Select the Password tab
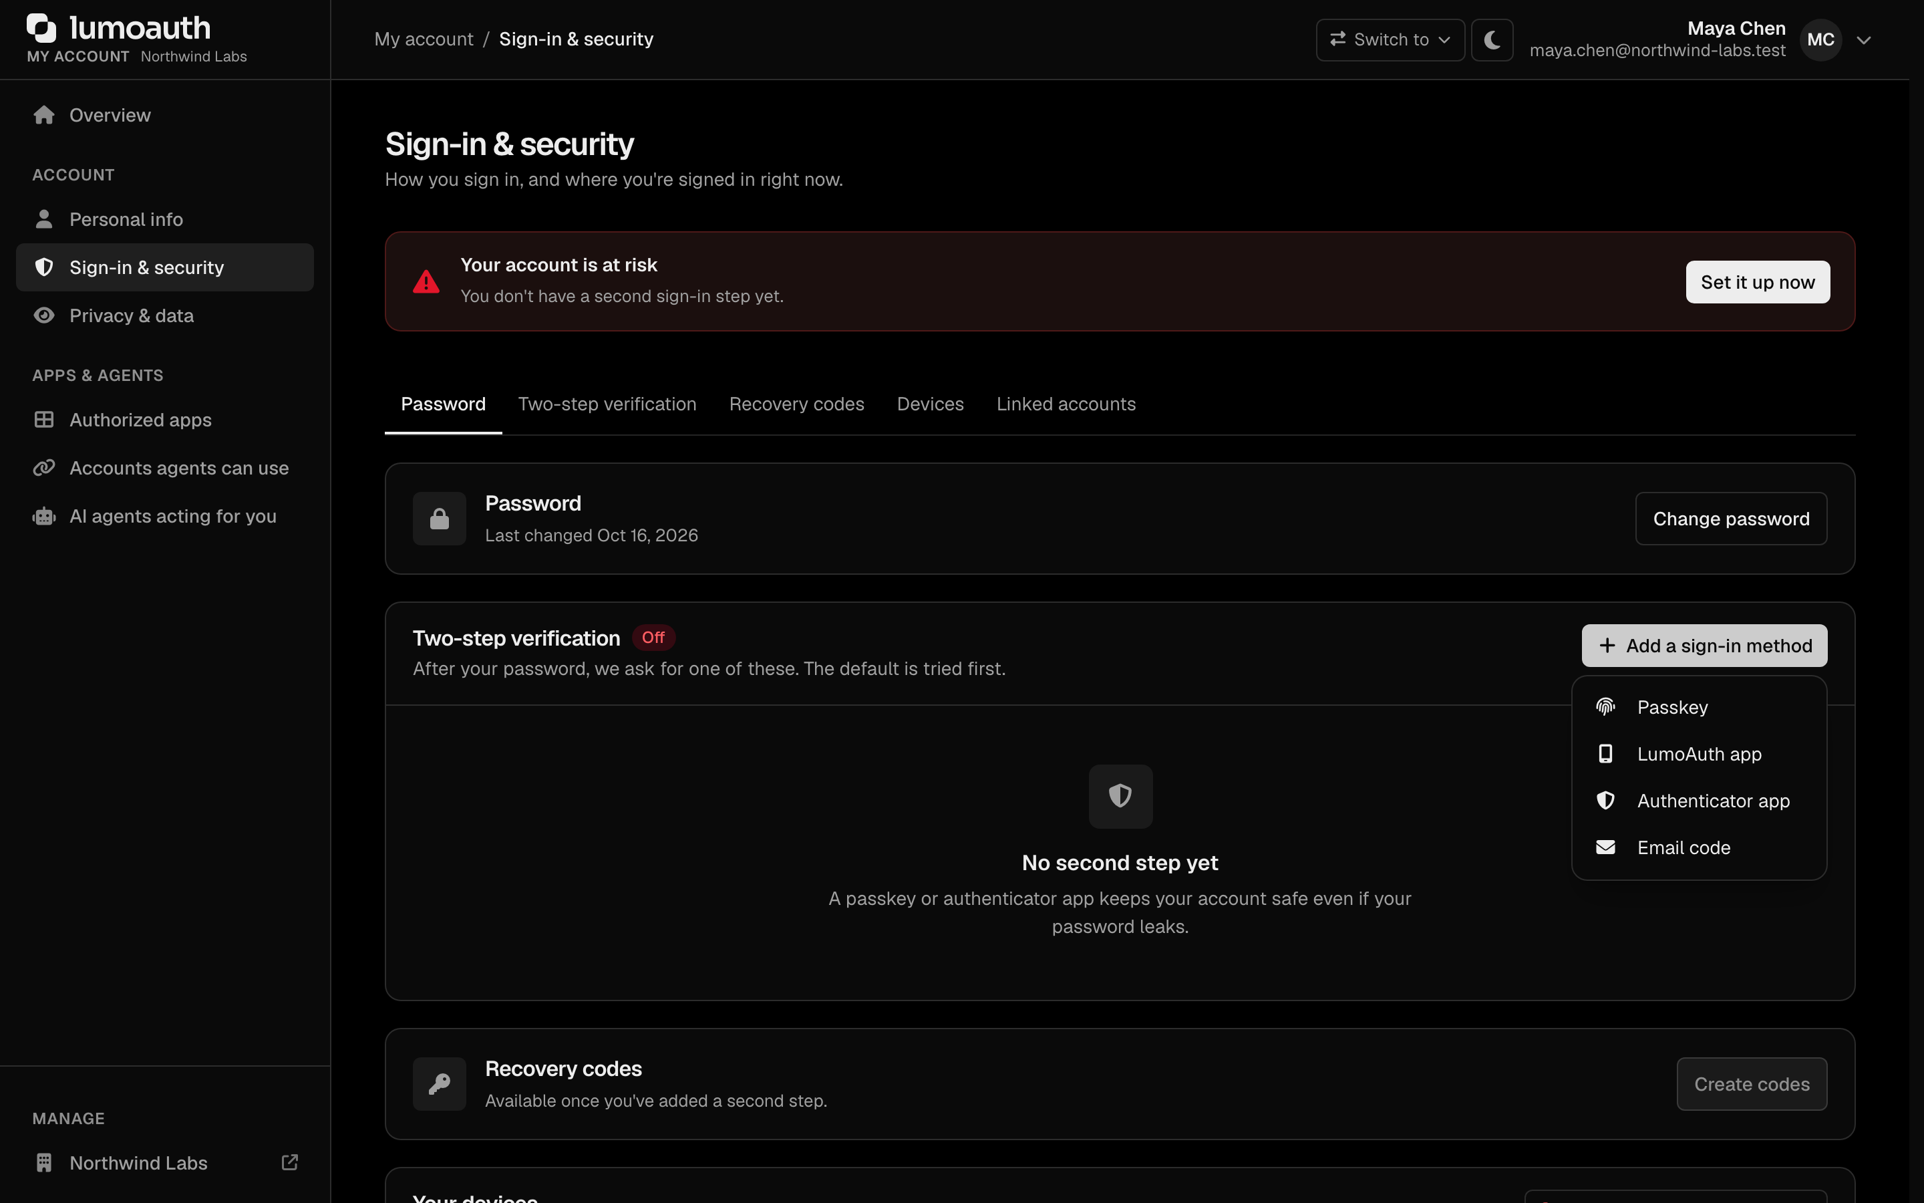Image resolution: width=1924 pixels, height=1203 pixels. click(443, 404)
